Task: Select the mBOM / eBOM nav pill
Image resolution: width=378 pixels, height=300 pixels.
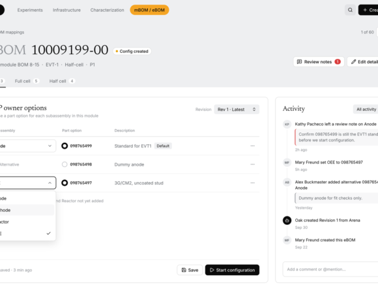Action: (x=149, y=10)
